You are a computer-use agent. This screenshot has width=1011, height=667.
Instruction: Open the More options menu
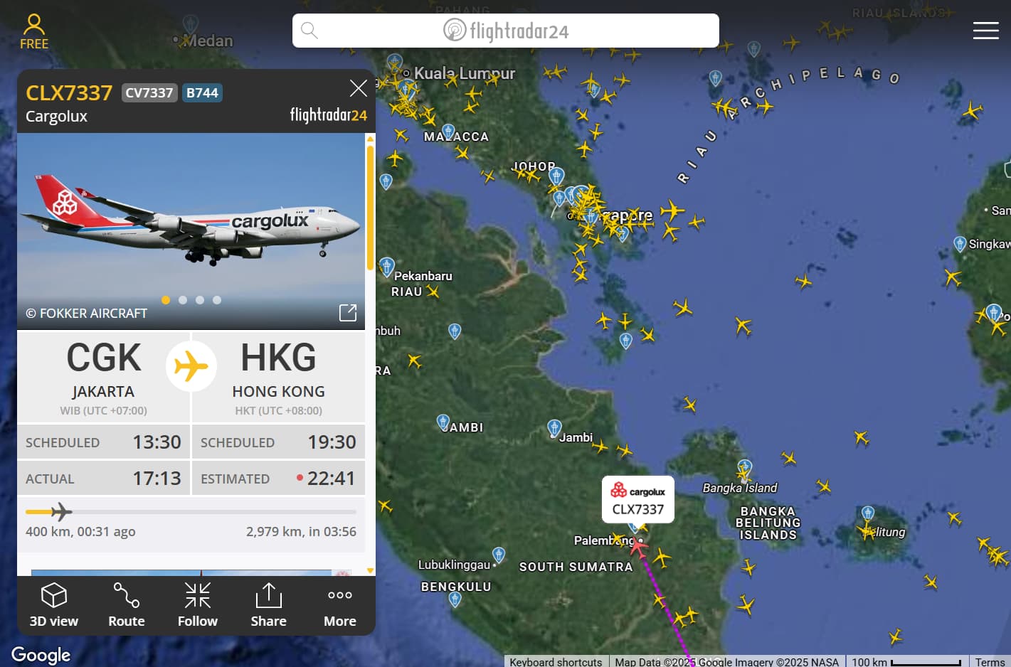pos(340,605)
